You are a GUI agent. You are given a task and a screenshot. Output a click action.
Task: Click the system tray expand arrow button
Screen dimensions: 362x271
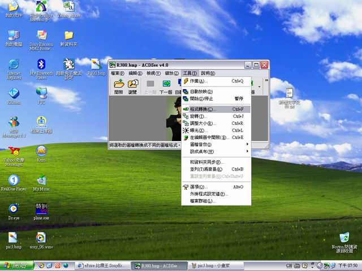point(320,266)
